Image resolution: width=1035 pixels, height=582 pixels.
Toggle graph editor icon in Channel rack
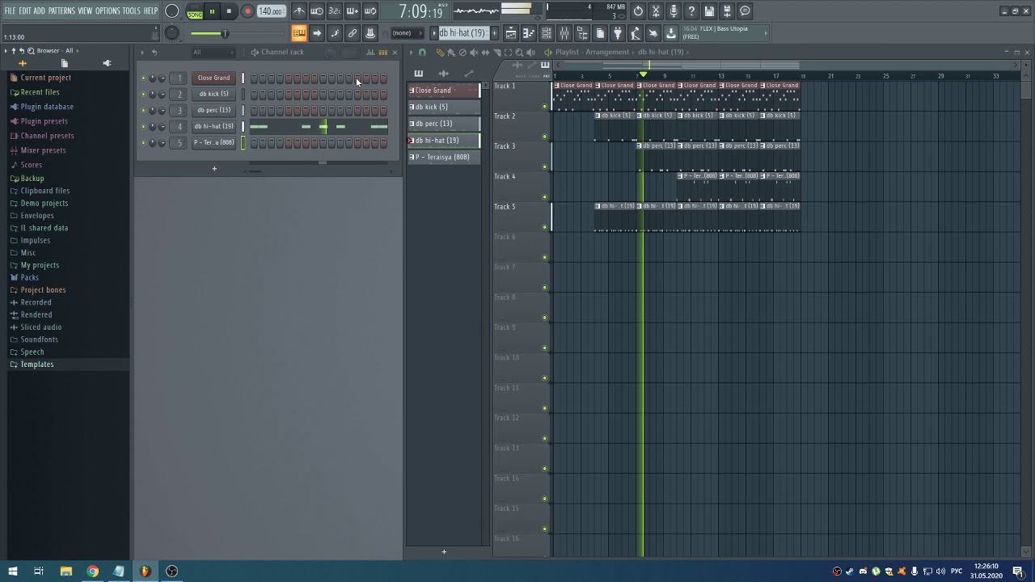(370, 53)
